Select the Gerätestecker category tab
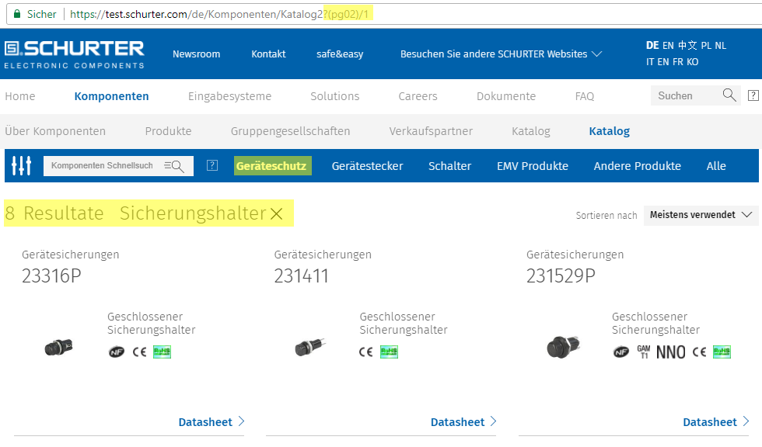Screen dimensions: 762x447 [367, 166]
